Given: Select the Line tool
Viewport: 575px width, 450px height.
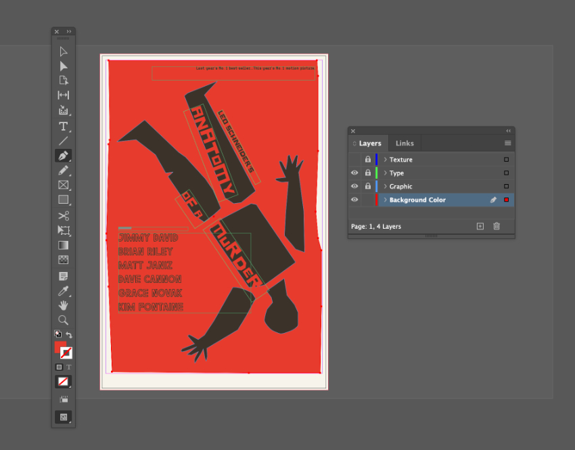Looking at the screenshot, I should pyautogui.click(x=63, y=141).
